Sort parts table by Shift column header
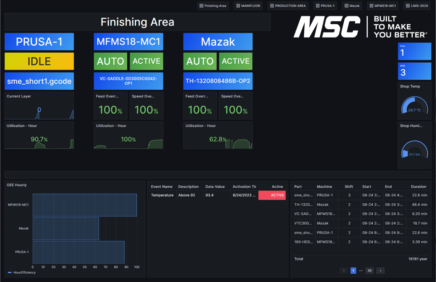Viewport: 436px width, 282px height. pyautogui.click(x=349, y=187)
